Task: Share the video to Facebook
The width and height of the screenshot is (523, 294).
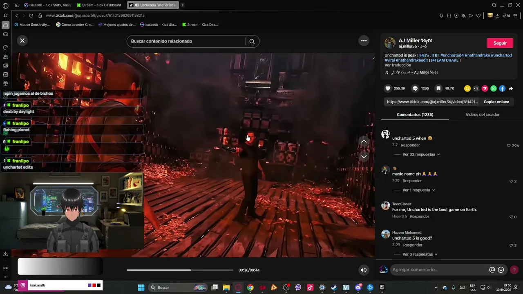Action: [502, 88]
